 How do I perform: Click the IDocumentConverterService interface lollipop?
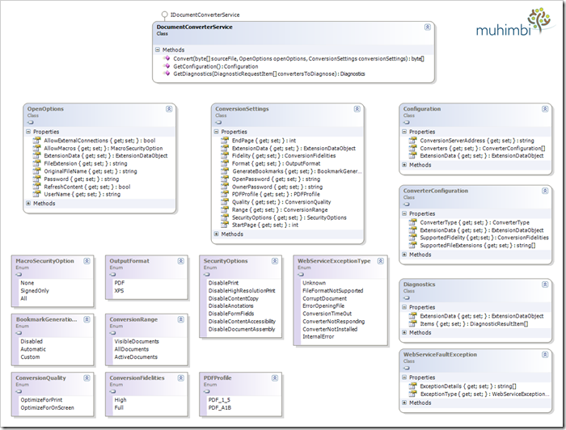pyautogui.click(x=165, y=15)
